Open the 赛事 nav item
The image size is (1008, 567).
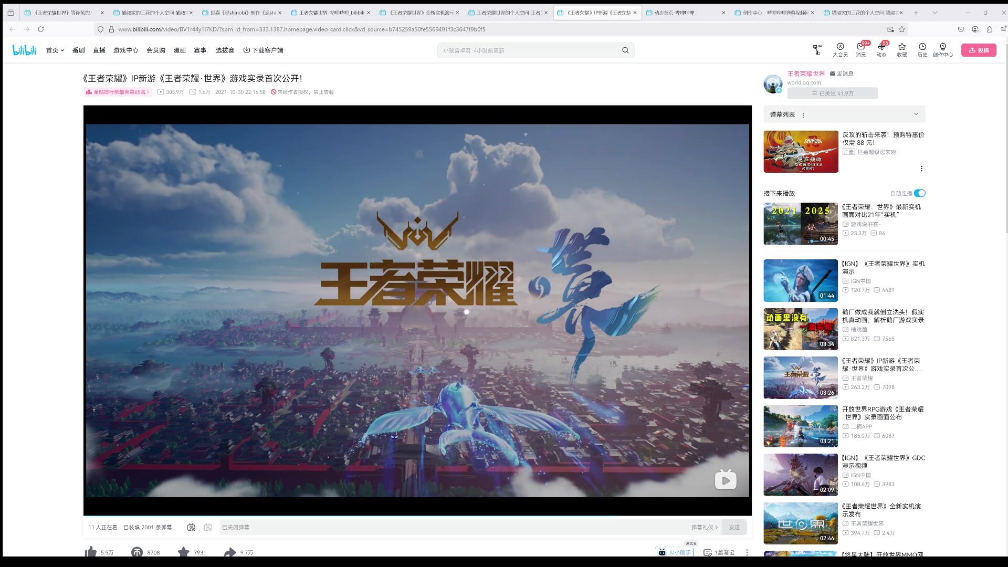click(x=200, y=50)
